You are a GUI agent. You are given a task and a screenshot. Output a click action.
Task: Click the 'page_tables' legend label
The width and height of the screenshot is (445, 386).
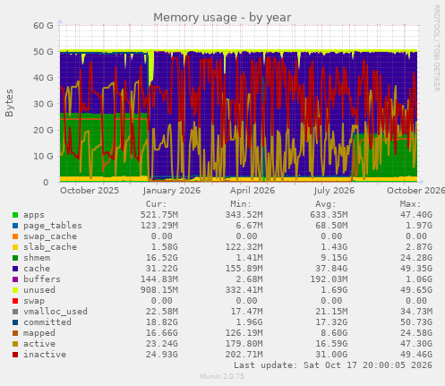coord(53,226)
